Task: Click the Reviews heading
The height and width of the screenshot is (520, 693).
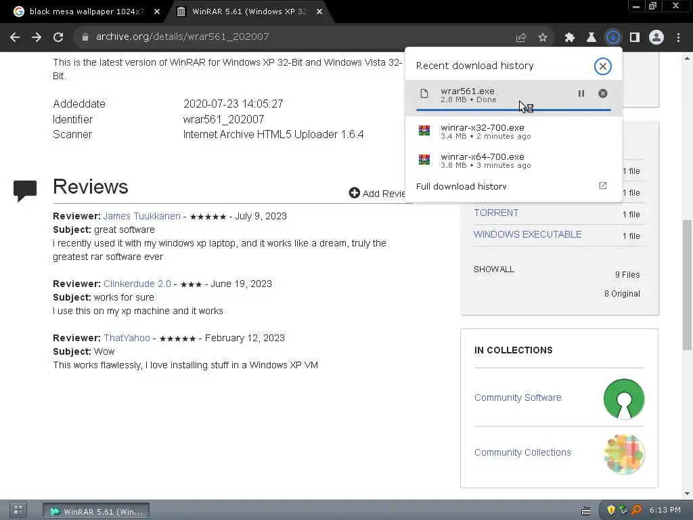Action: 90,187
